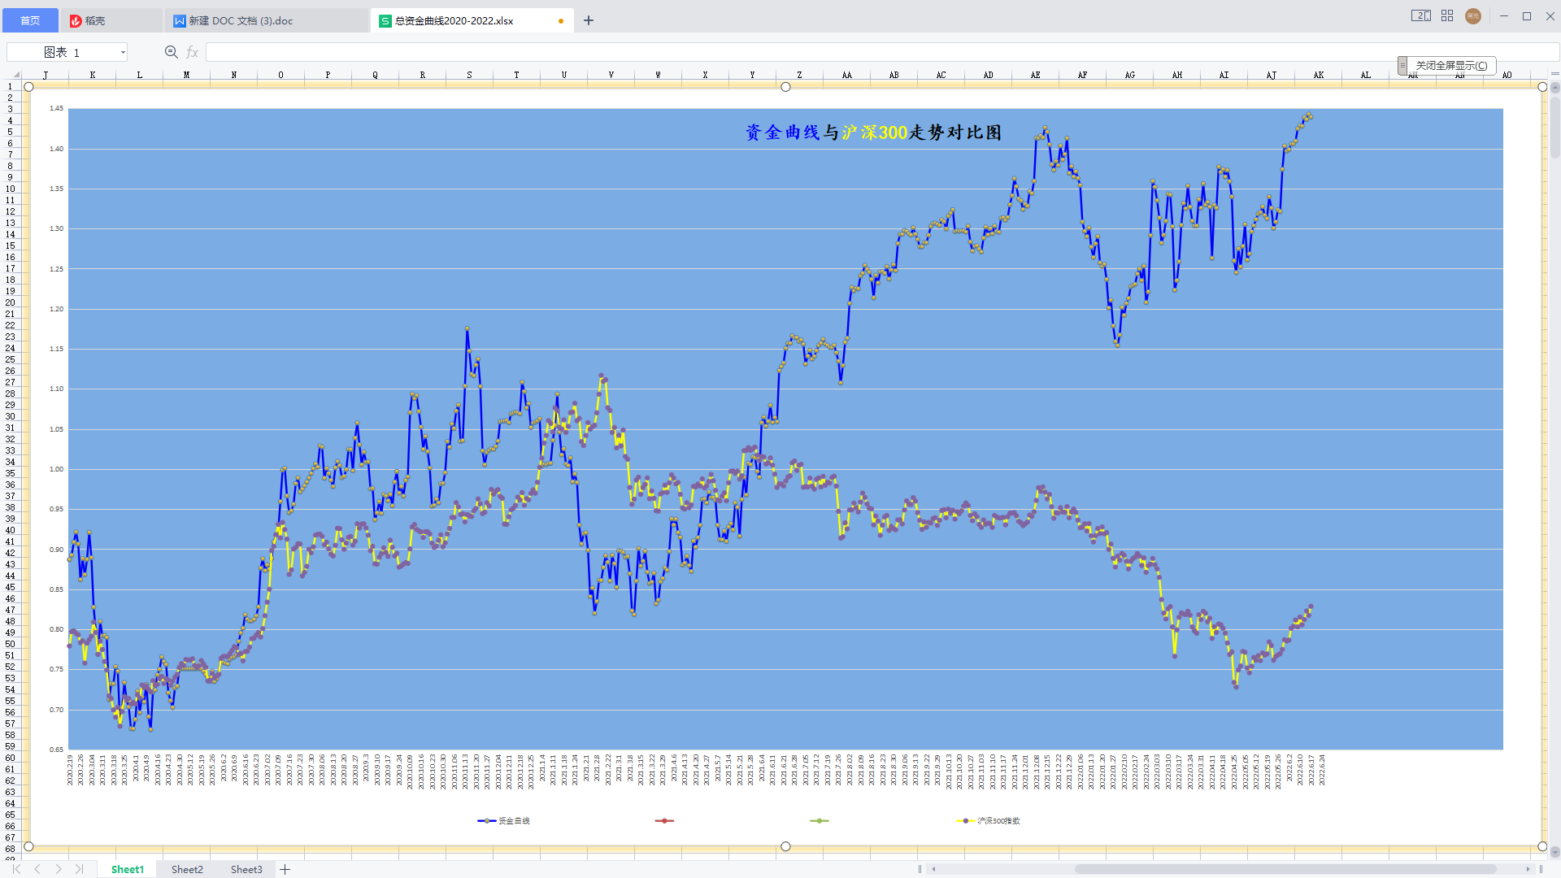
Task: Click the 资金曲线 legend entry
Action: click(x=512, y=821)
